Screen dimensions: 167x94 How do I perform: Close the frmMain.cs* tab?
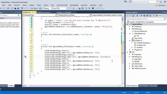pos(35,12)
